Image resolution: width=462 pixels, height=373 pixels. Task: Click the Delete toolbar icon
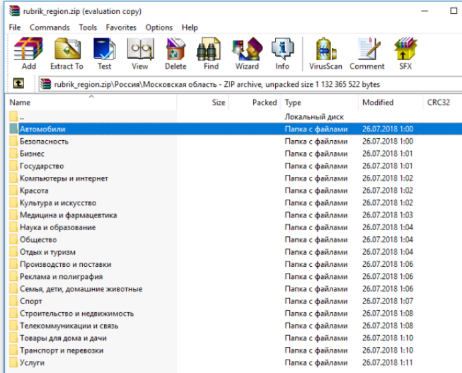tap(176, 53)
